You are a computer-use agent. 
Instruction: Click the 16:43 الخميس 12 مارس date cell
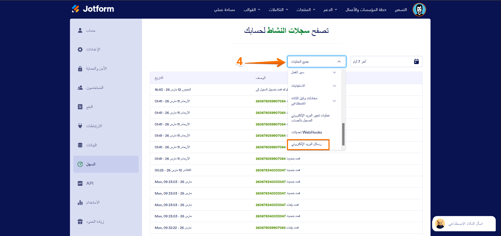tap(173, 90)
